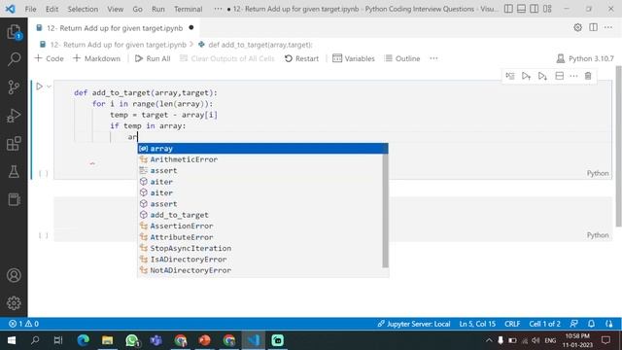Toggle Secondary Side Bar layout icon
Image resolution: width=622 pixels, height=350 pixels.
[x=535, y=9]
